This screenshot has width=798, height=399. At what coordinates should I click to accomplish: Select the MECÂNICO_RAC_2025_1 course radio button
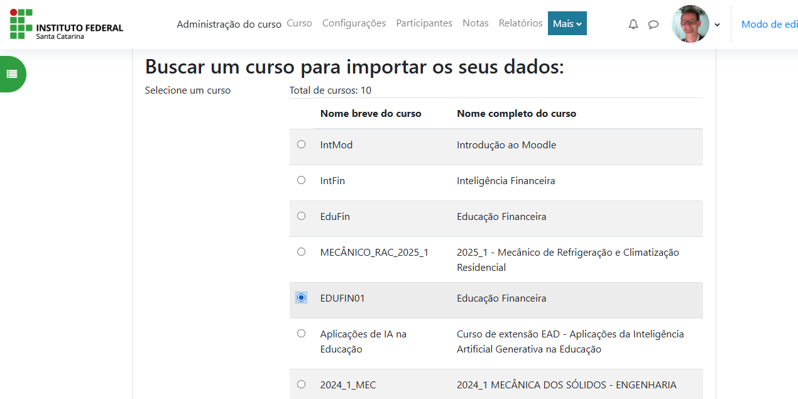tap(301, 252)
